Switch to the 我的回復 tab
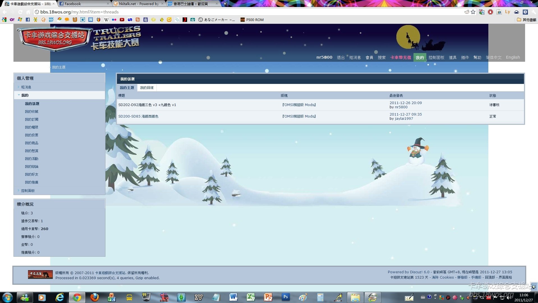The image size is (538, 303). click(147, 88)
